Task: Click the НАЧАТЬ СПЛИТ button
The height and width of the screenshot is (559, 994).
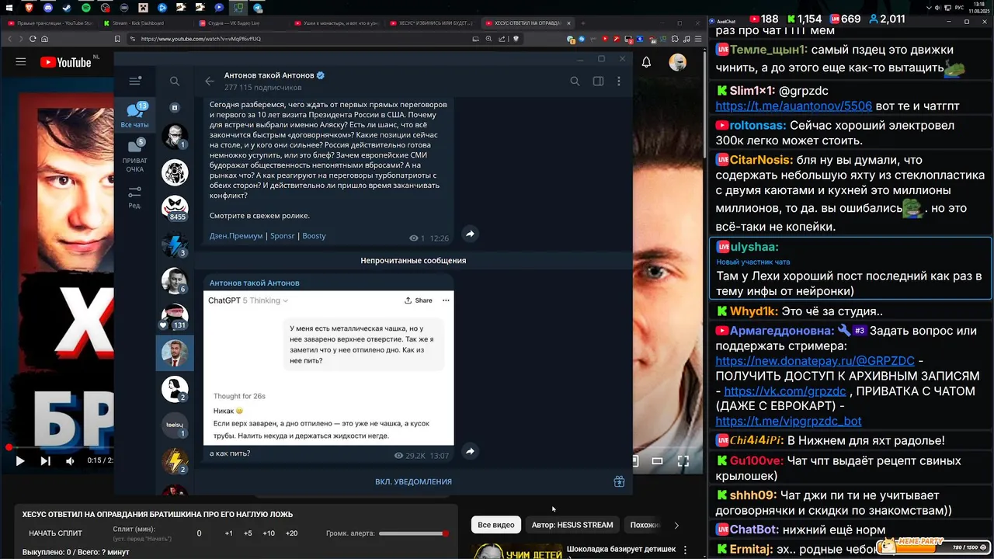Action: (x=55, y=533)
